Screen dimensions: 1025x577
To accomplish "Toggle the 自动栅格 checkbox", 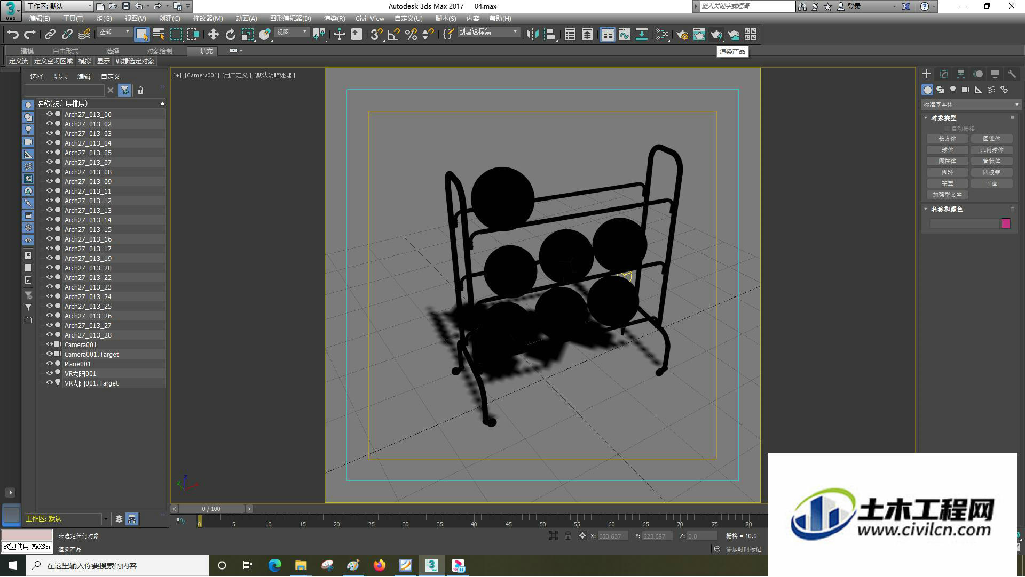I will [x=947, y=129].
